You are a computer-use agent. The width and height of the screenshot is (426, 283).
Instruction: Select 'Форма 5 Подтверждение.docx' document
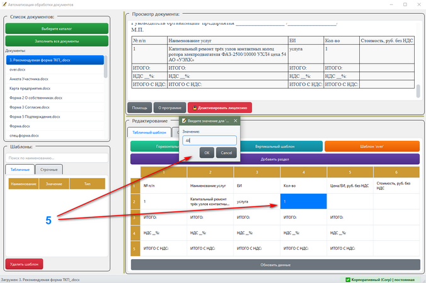click(55, 117)
